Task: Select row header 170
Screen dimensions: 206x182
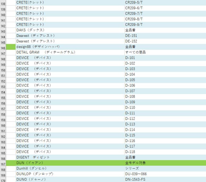Action: [x=3, y=180]
